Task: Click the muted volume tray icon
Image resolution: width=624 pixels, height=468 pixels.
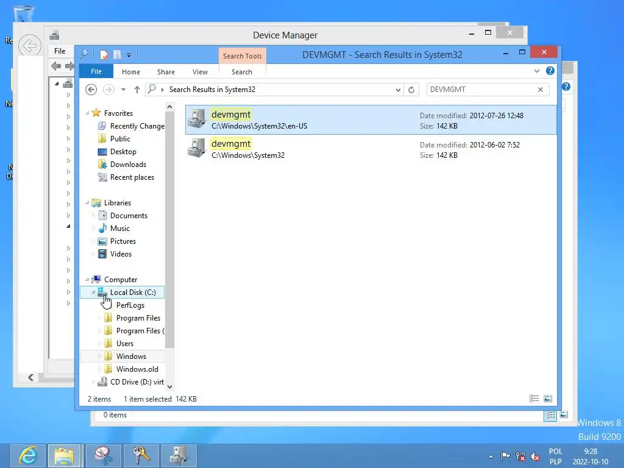Action: [535, 456]
